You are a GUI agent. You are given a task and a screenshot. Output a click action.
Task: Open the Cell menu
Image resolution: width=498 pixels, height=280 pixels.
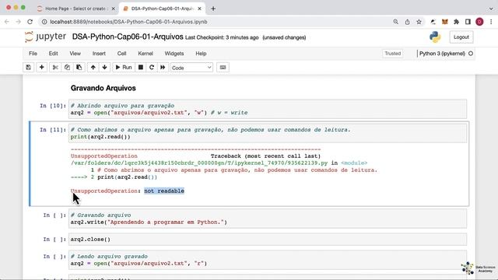121,54
